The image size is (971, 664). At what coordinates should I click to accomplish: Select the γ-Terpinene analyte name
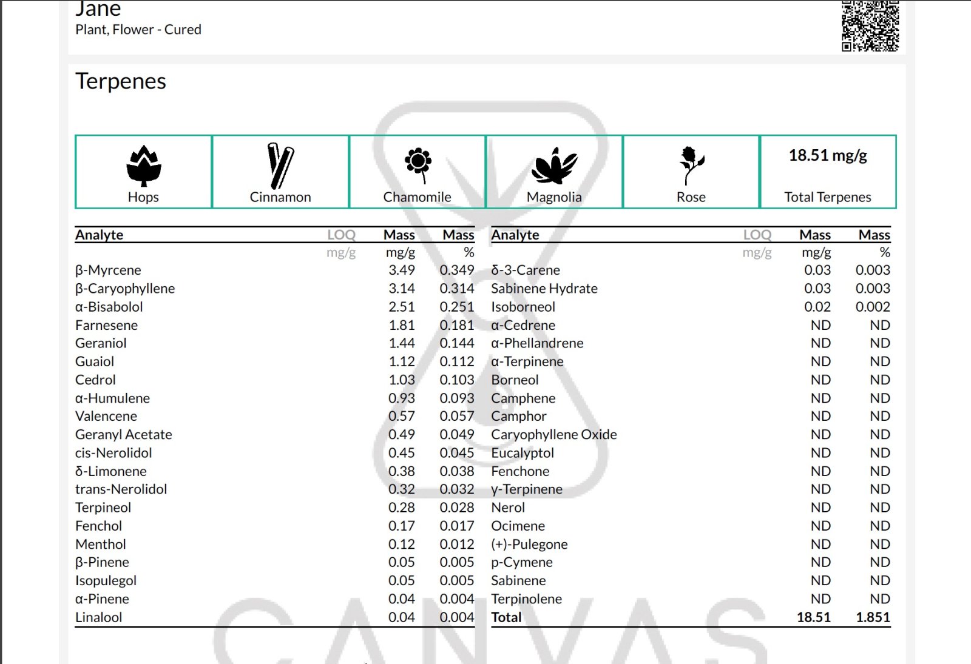[x=527, y=489]
